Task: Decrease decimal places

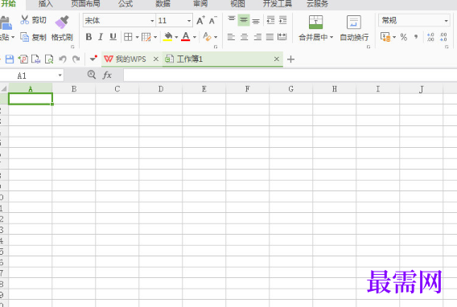Action: pos(443,37)
